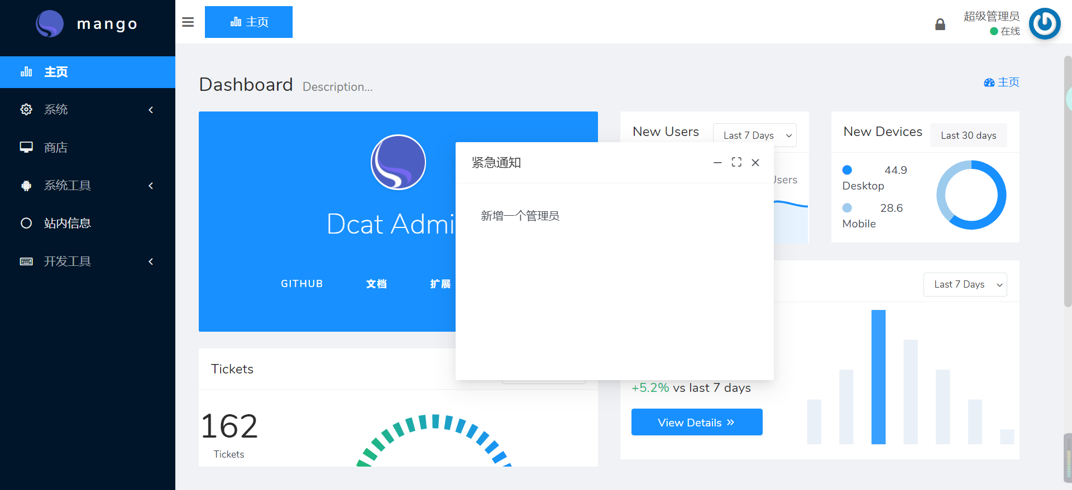Click the +5.2% percentage text
Viewport: 1072px width, 490px height.
click(x=650, y=388)
